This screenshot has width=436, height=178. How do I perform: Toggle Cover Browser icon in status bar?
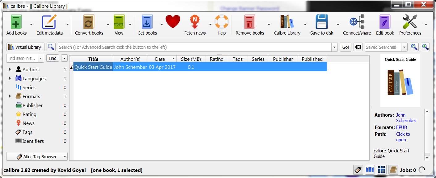370,170
